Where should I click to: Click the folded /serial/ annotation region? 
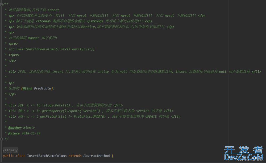(10, 150)
